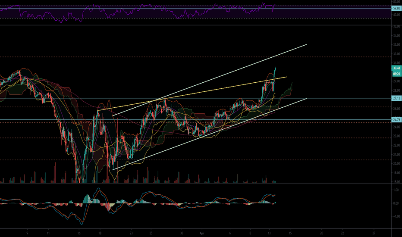Click the current price label 30.44
402x237 pixels.
point(396,68)
